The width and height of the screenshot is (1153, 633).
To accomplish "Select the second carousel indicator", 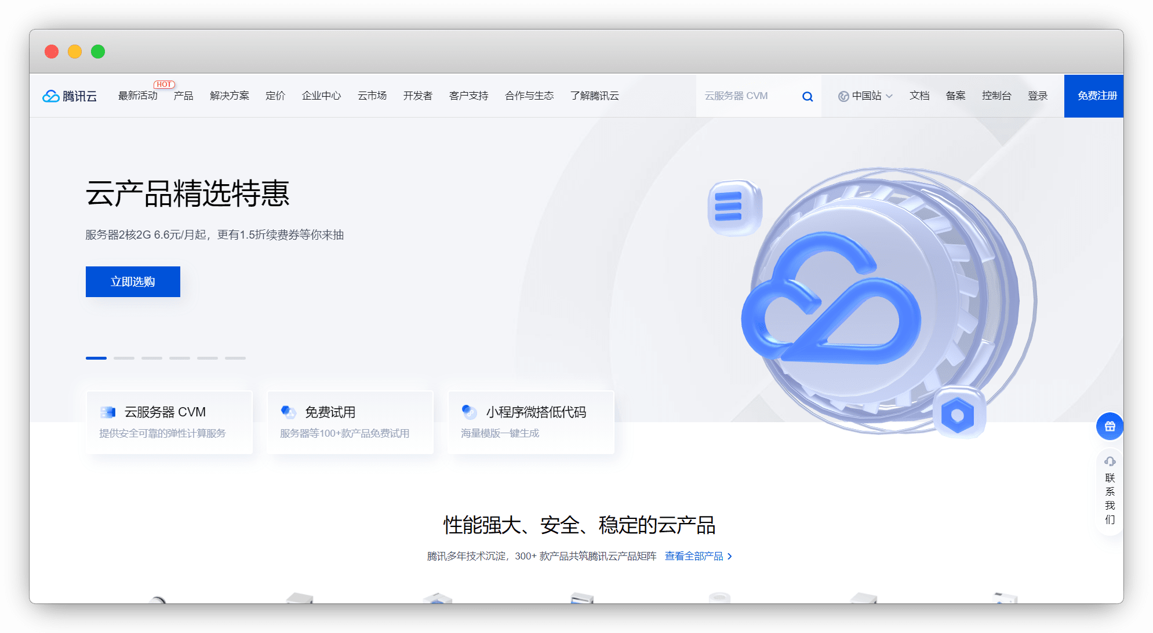I will click(124, 358).
